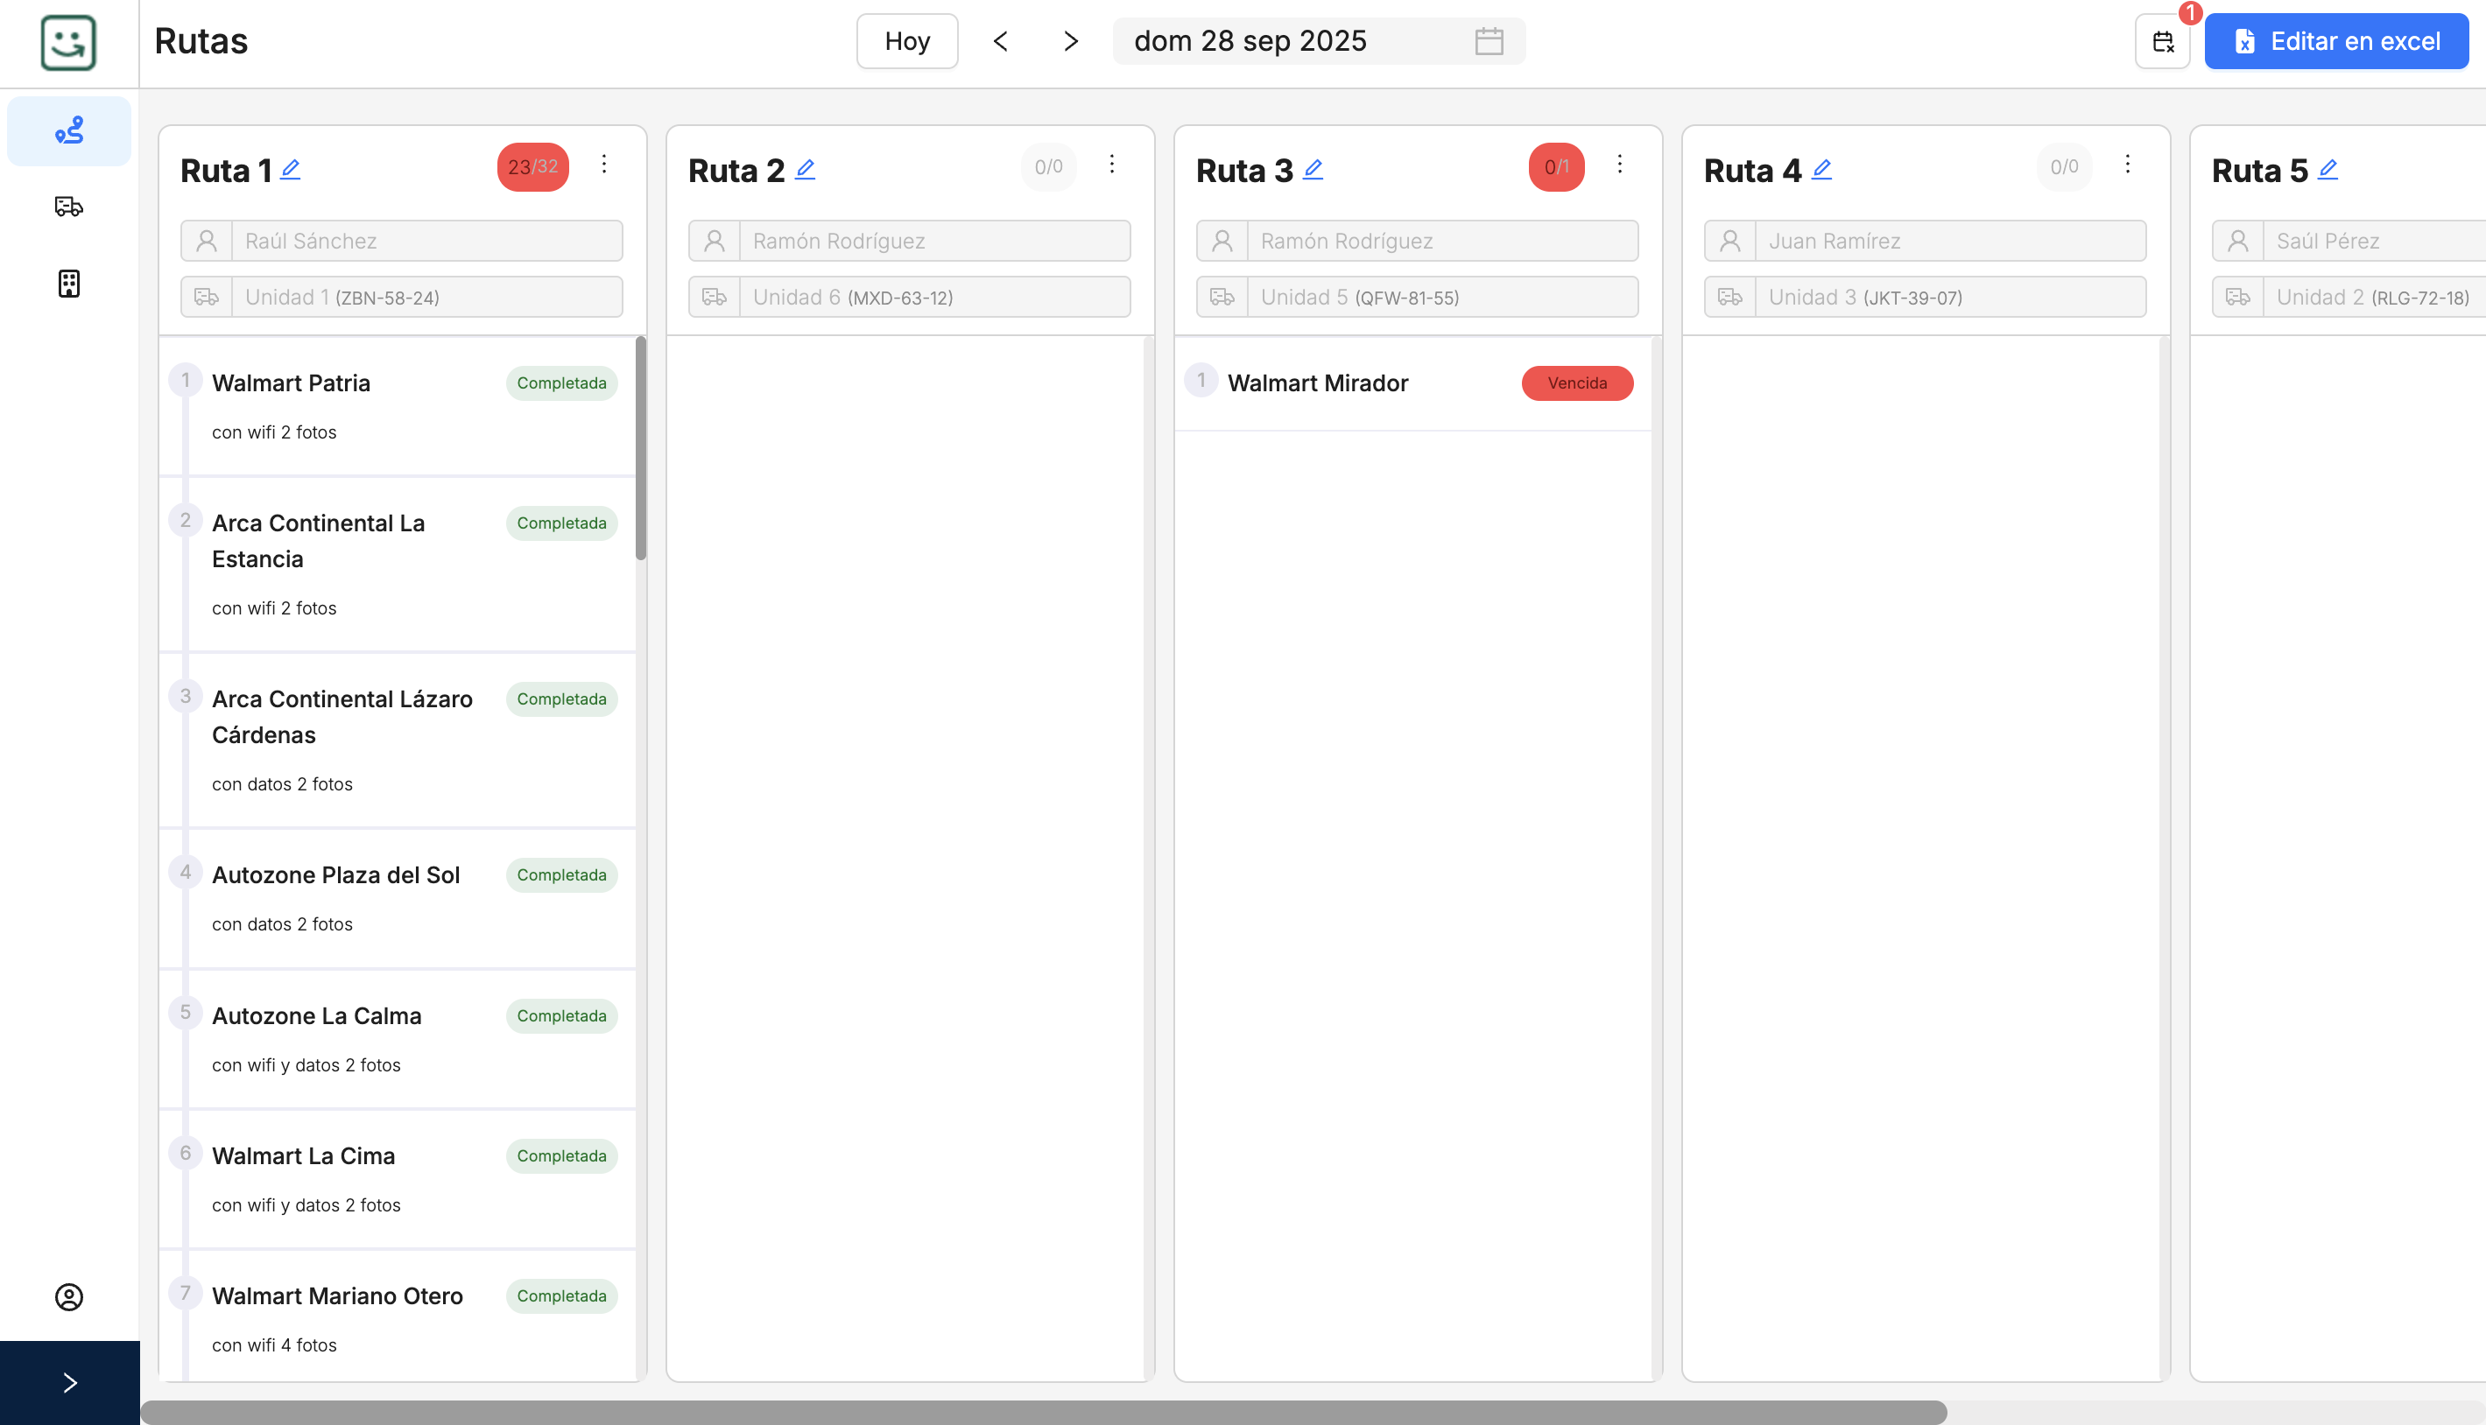Expand the sidebar with the arrow button

coord(68,1382)
